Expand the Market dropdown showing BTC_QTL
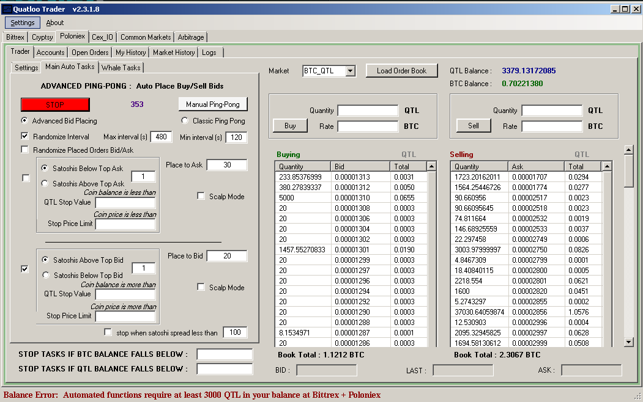643x402 pixels. [350, 71]
